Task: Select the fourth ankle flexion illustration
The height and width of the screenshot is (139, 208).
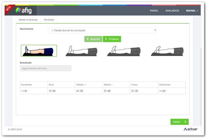Action: click(x=167, y=51)
